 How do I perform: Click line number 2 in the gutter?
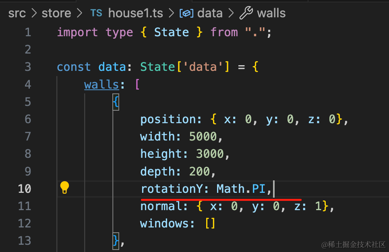click(x=28, y=50)
